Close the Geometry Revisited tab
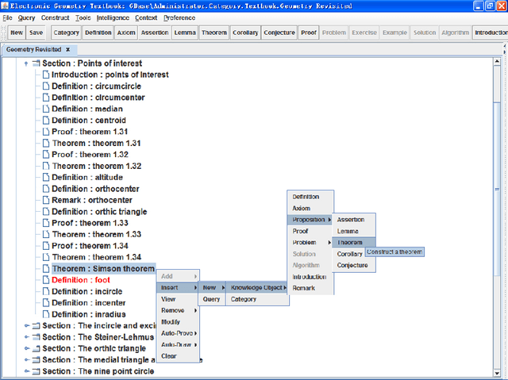Screen dimensions: 508x380 pyautogui.click(x=67, y=49)
